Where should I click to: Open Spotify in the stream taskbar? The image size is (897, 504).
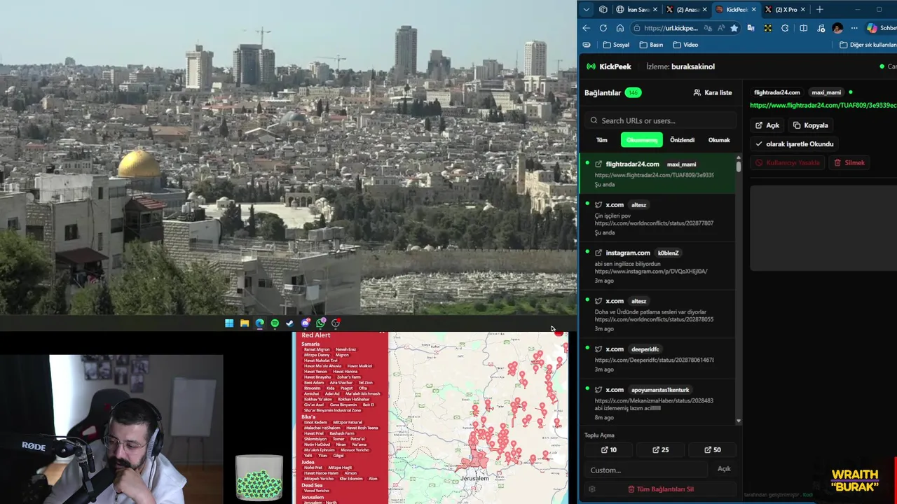pos(275,323)
